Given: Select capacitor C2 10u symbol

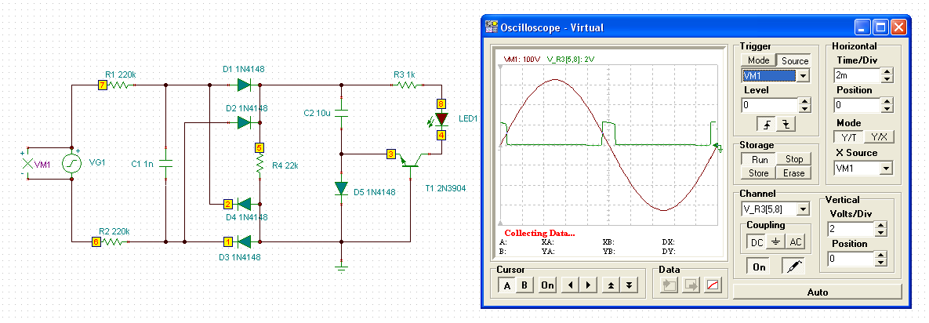Looking at the screenshot, I should tap(341, 112).
